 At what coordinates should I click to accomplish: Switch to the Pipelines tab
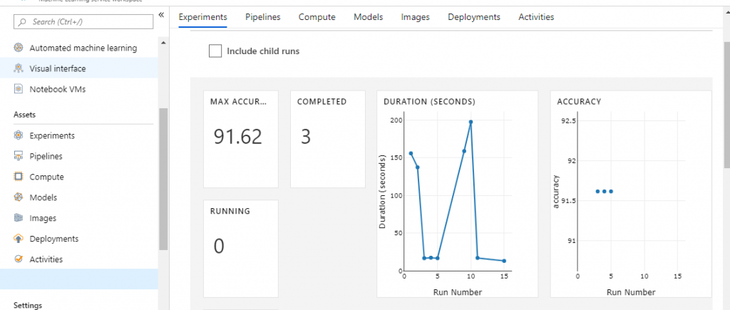263,17
